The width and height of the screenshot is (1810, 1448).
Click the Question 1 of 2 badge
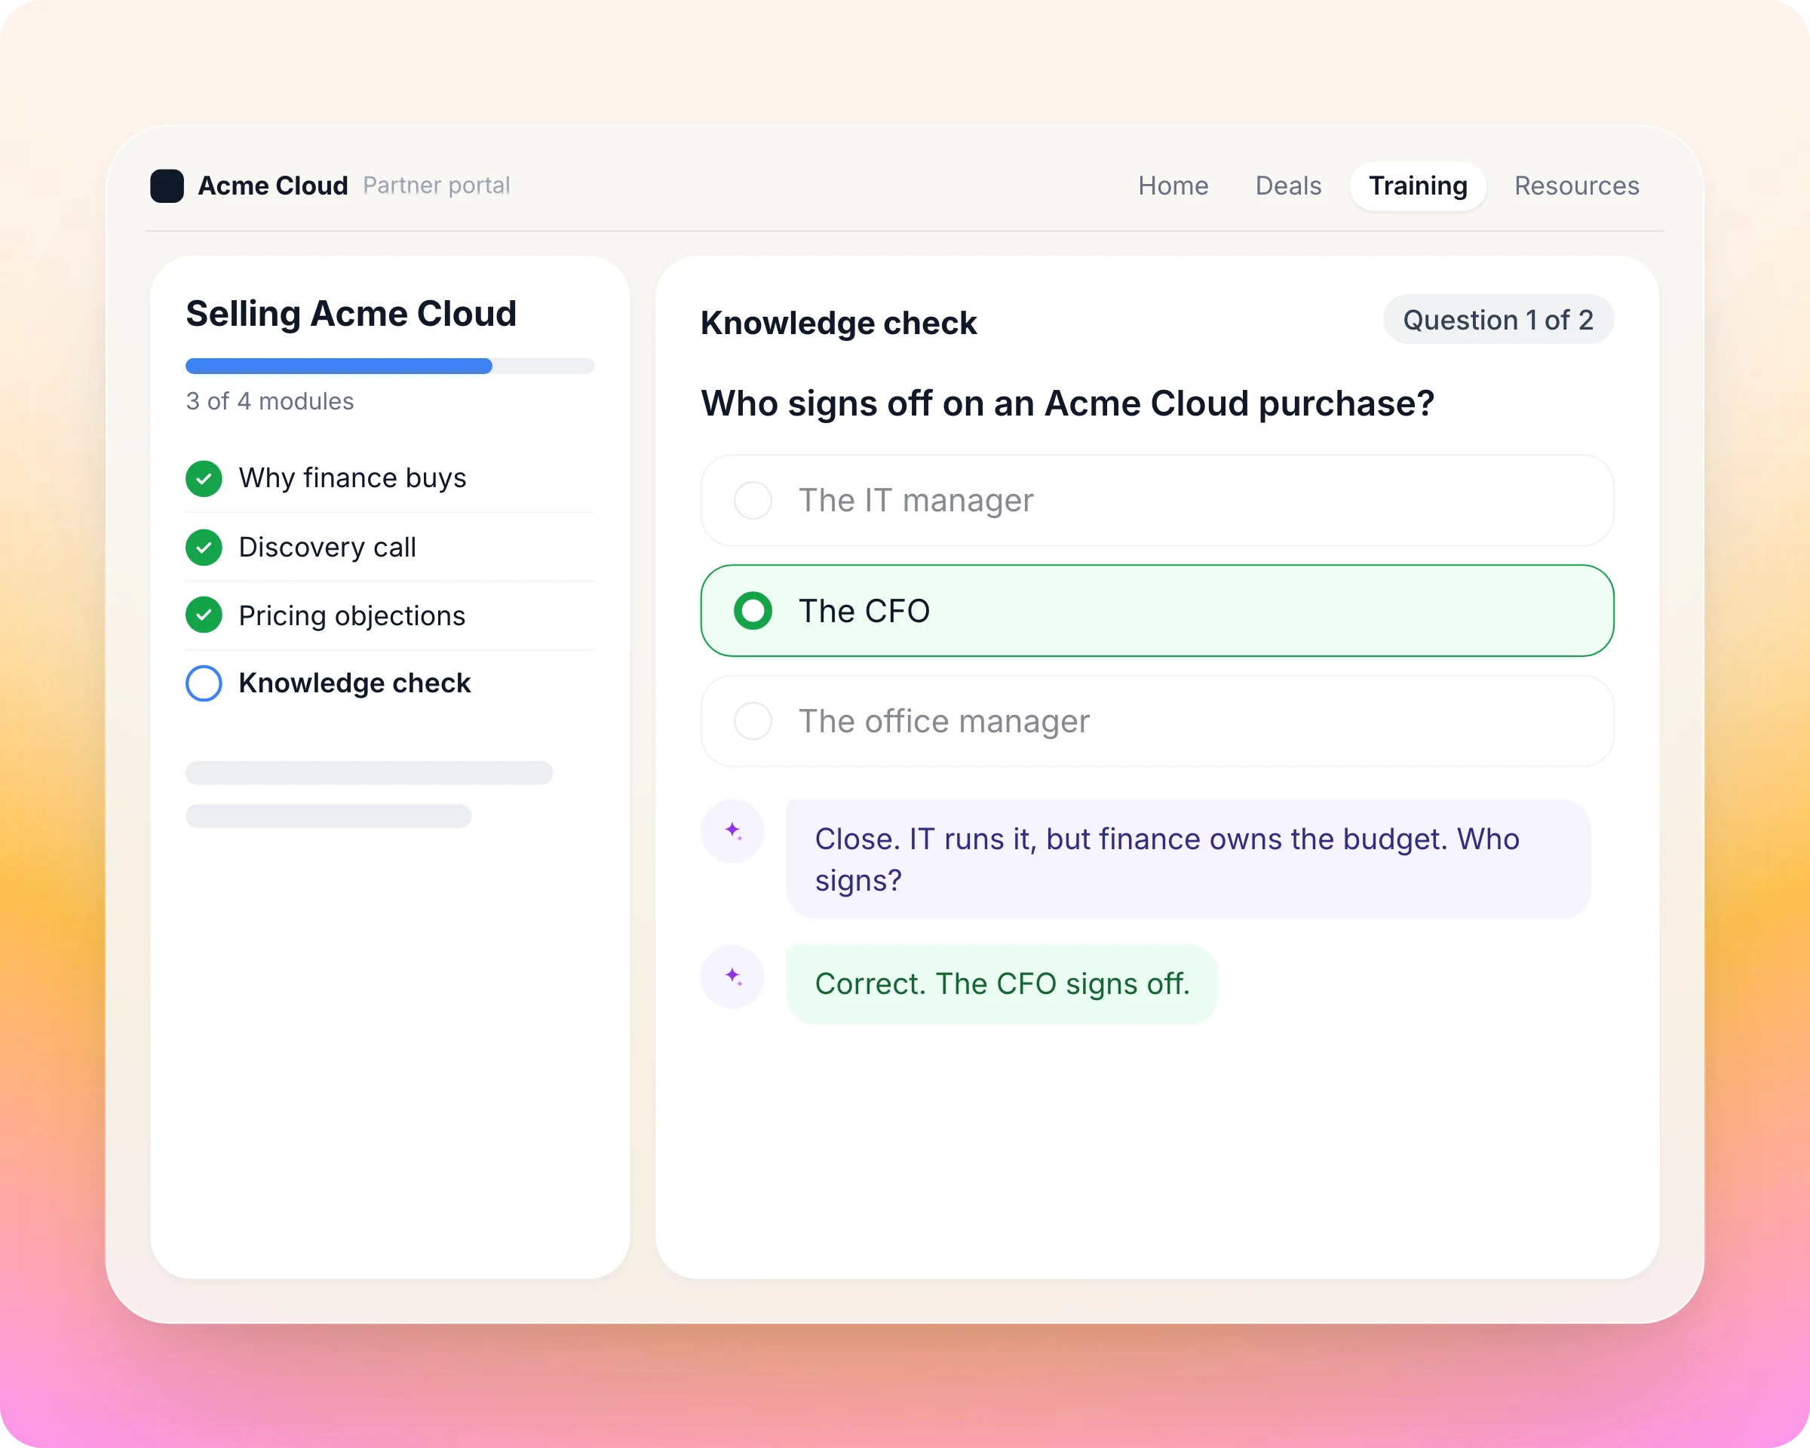pos(1498,319)
